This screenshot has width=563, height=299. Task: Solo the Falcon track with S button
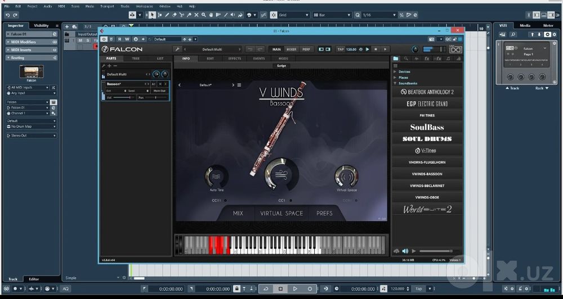(88, 40)
